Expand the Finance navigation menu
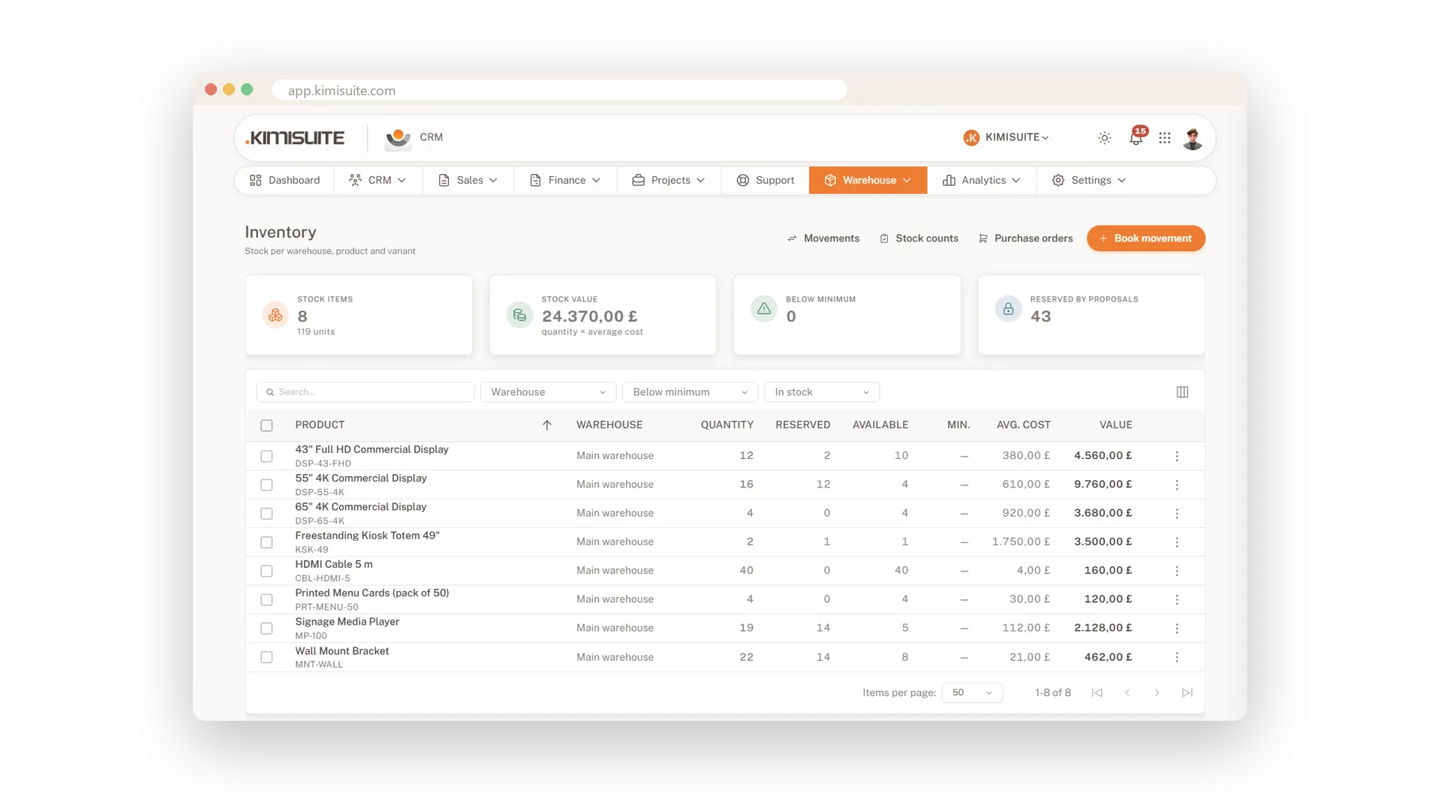Image resolution: width=1441 pixels, height=810 pixels. (565, 181)
